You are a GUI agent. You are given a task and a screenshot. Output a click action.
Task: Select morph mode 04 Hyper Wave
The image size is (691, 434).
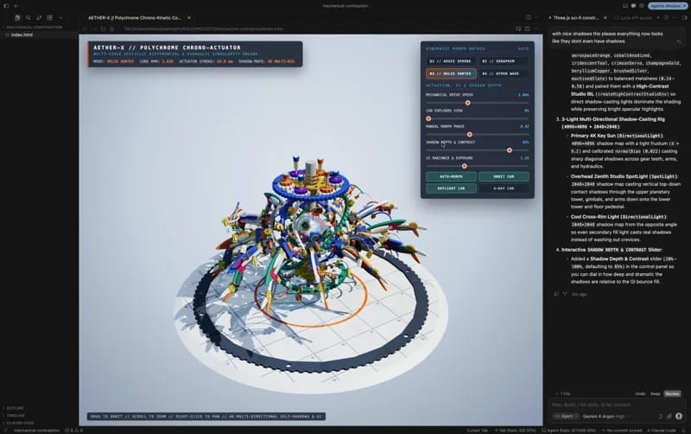coord(504,73)
